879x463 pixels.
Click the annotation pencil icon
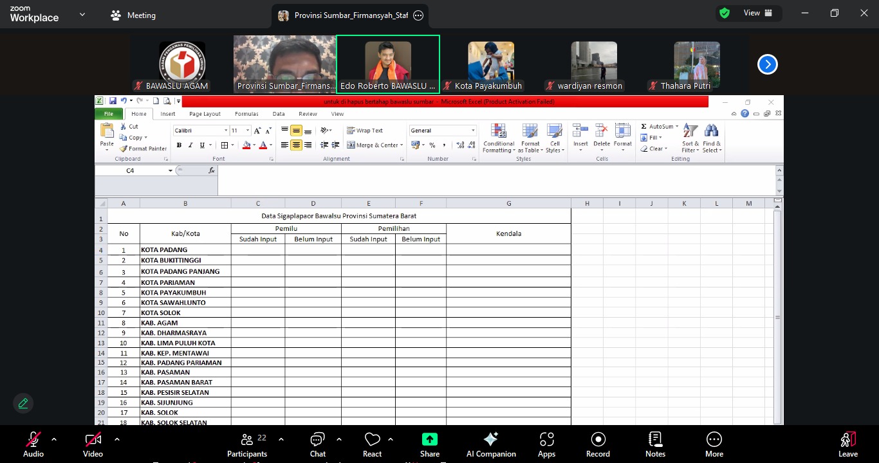[23, 403]
